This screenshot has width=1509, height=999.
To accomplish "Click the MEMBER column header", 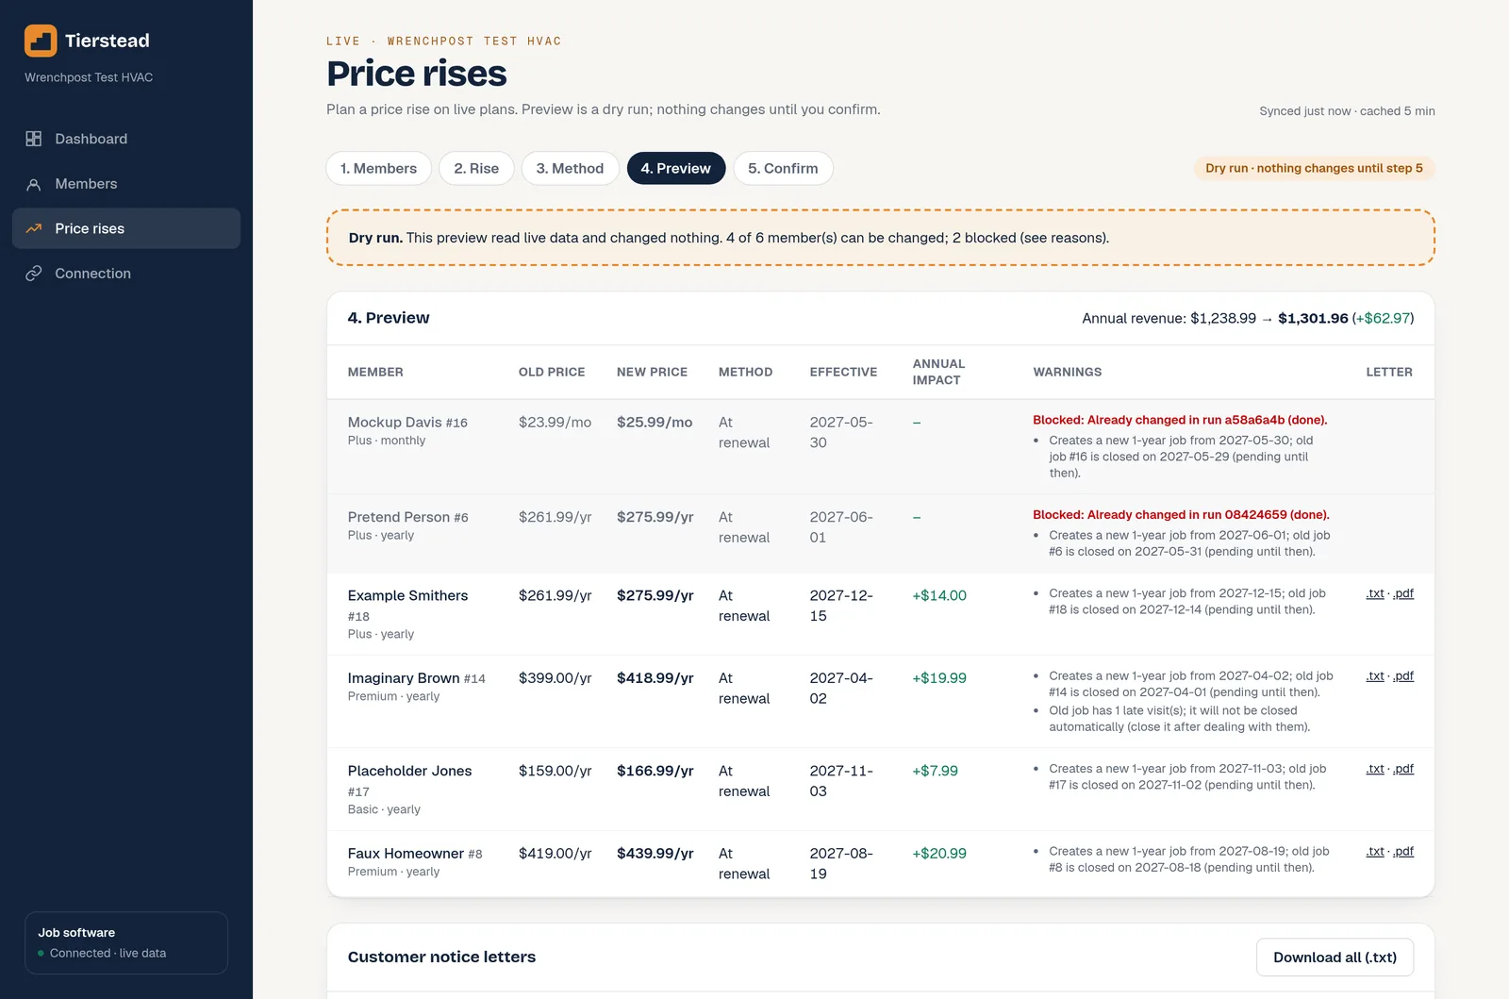I will (x=375, y=372).
